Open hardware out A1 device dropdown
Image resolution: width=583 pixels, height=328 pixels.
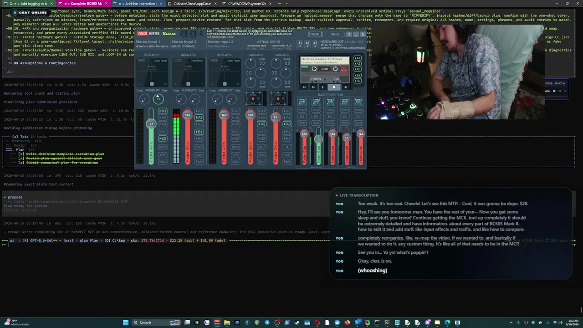point(300,44)
